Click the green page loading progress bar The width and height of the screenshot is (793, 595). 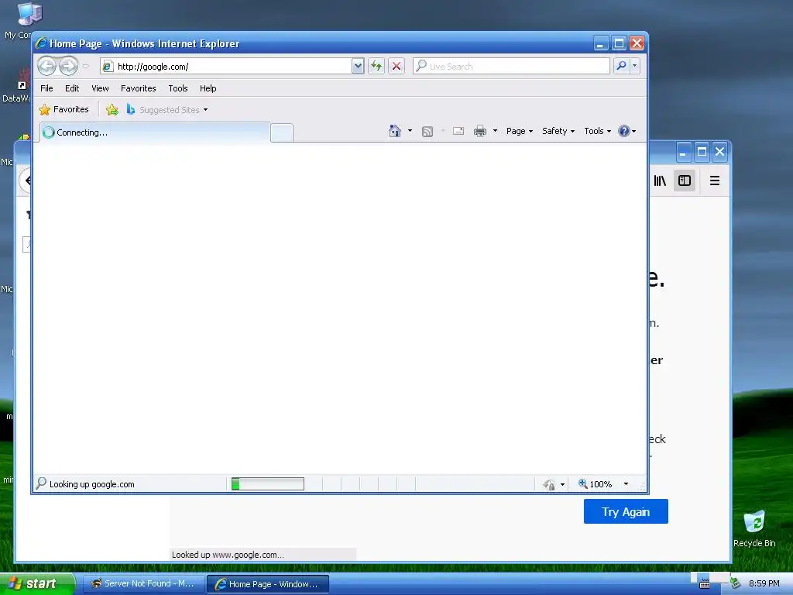tap(267, 483)
